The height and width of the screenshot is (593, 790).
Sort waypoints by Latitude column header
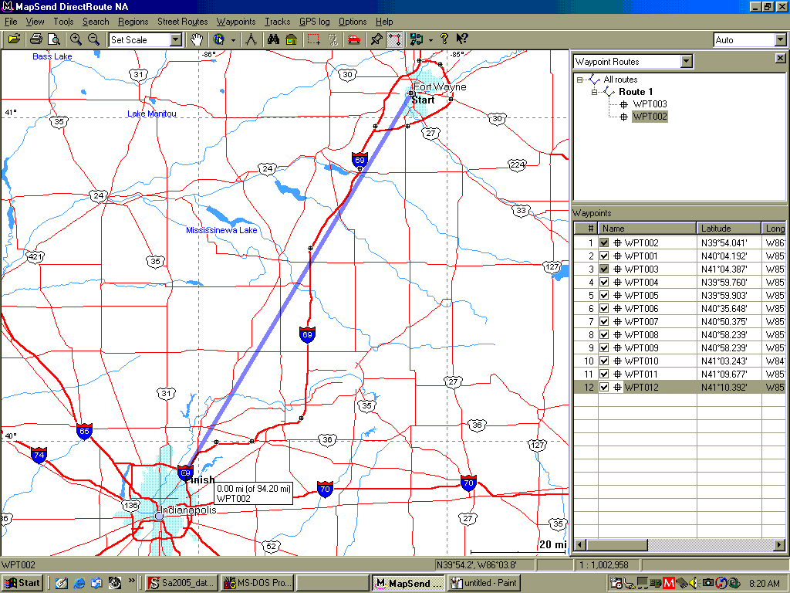(728, 229)
